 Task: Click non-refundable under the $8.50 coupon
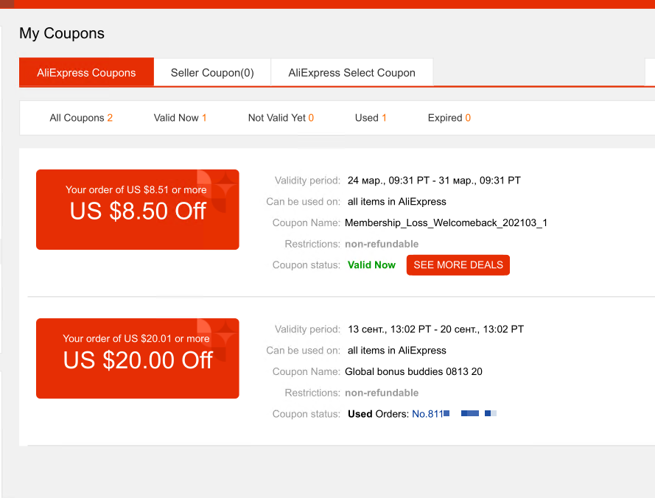382,244
